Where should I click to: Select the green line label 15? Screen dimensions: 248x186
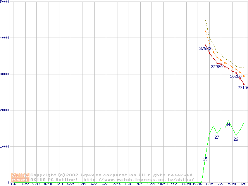pyautogui.click(x=205, y=159)
